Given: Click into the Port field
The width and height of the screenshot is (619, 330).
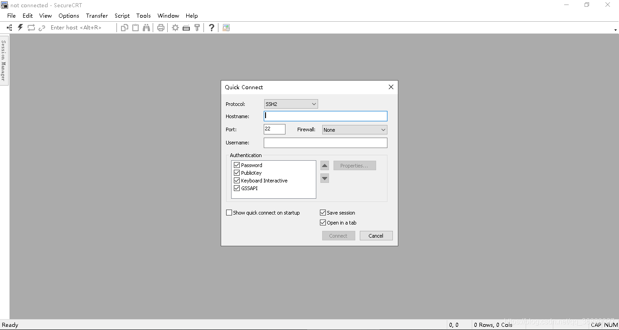Looking at the screenshot, I should (x=275, y=129).
